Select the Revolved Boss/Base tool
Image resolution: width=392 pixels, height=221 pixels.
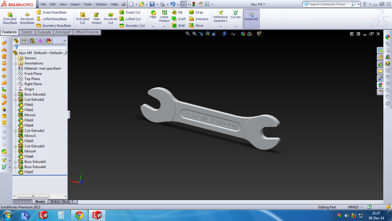pos(27,18)
